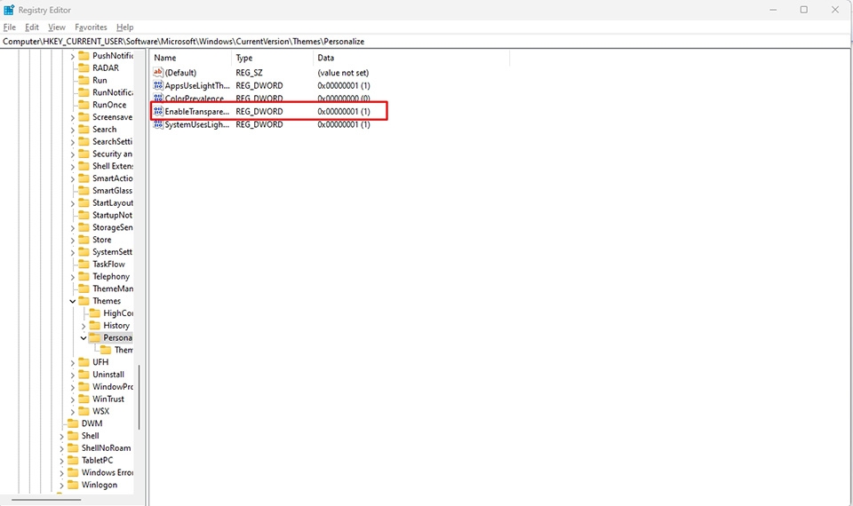Select the RADAR folder icon
This screenshot has height=506, width=853.
click(84, 68)
